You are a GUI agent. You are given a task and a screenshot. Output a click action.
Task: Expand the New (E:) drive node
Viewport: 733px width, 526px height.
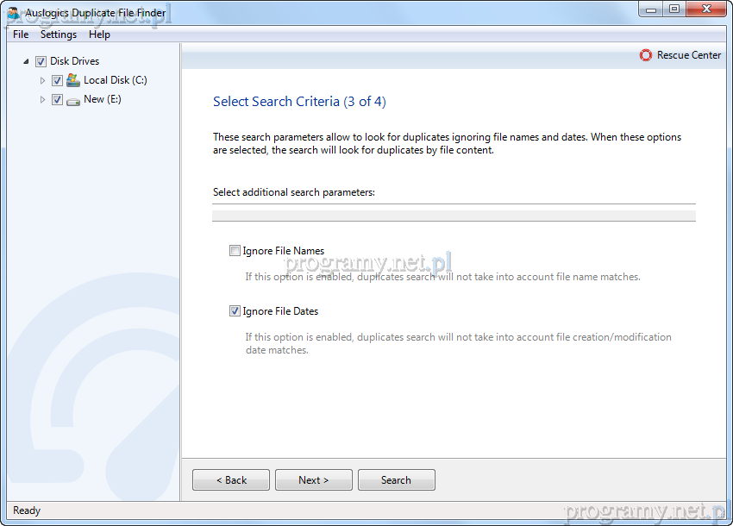click(42, 100)
